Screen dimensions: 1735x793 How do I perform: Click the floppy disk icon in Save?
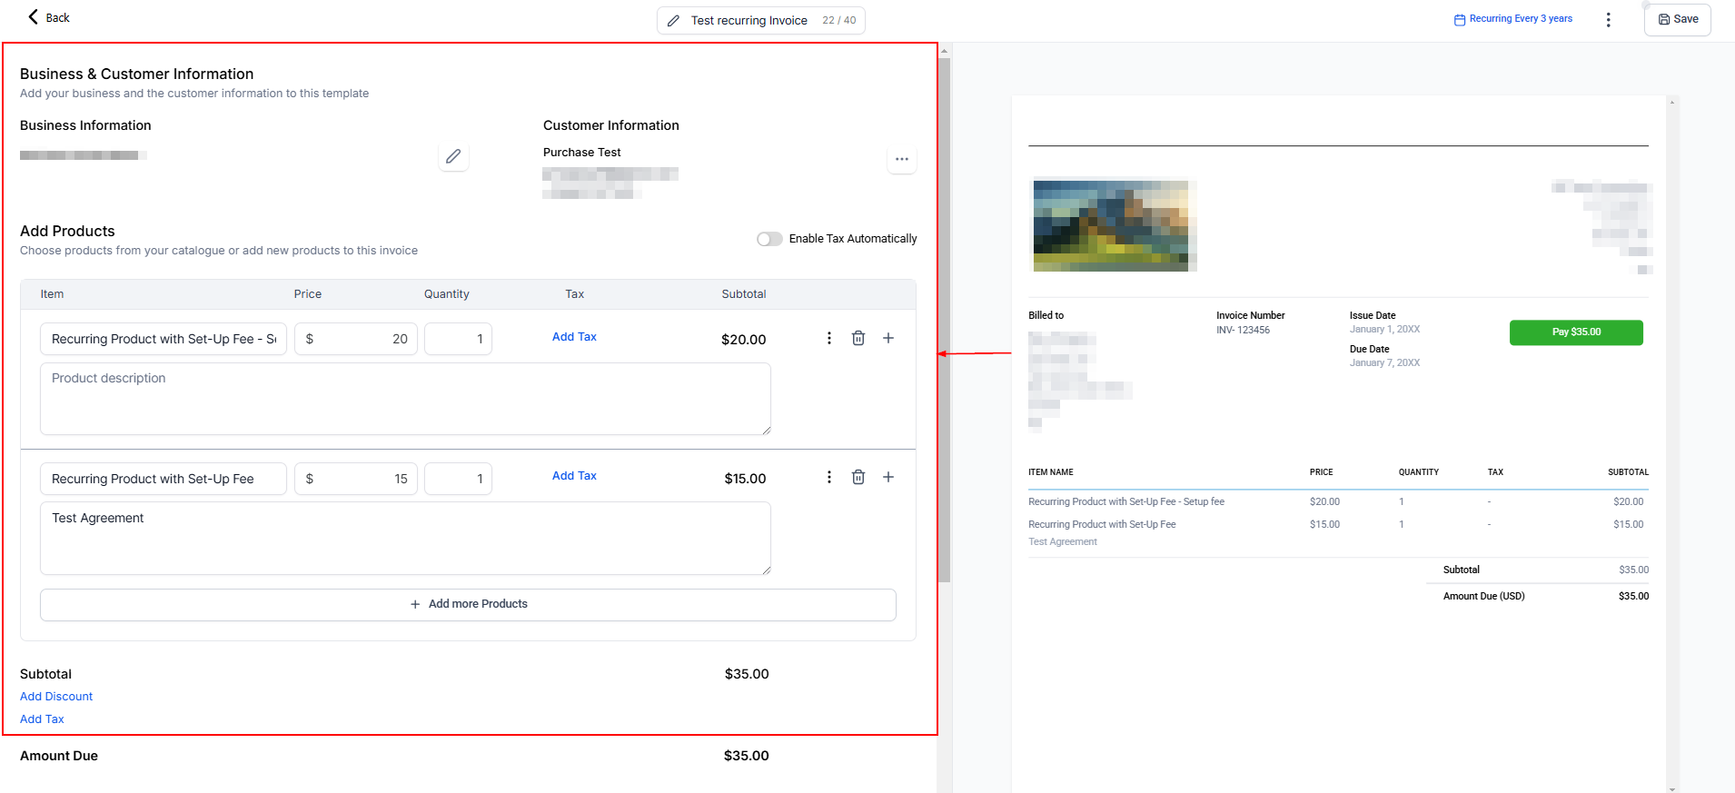(1664, 19)
